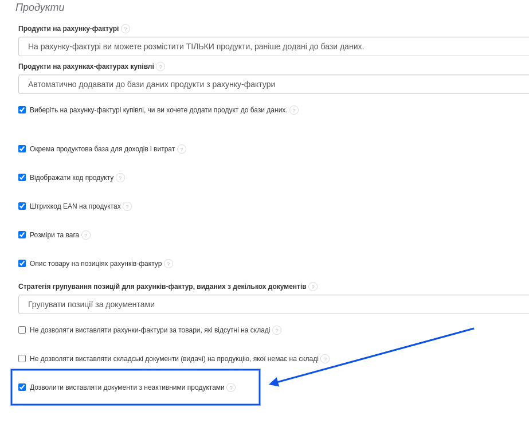
Task: Click help icon beside 'Продукти на рахунку-фактурі'
Action: click(126, 29)
